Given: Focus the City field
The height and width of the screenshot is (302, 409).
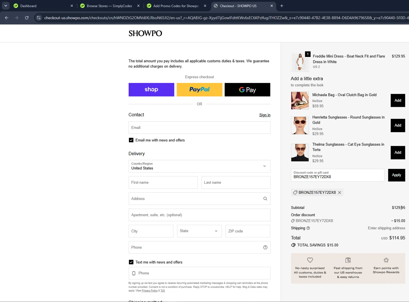Looking at the screenshot, I should click(x=151, y=231).
